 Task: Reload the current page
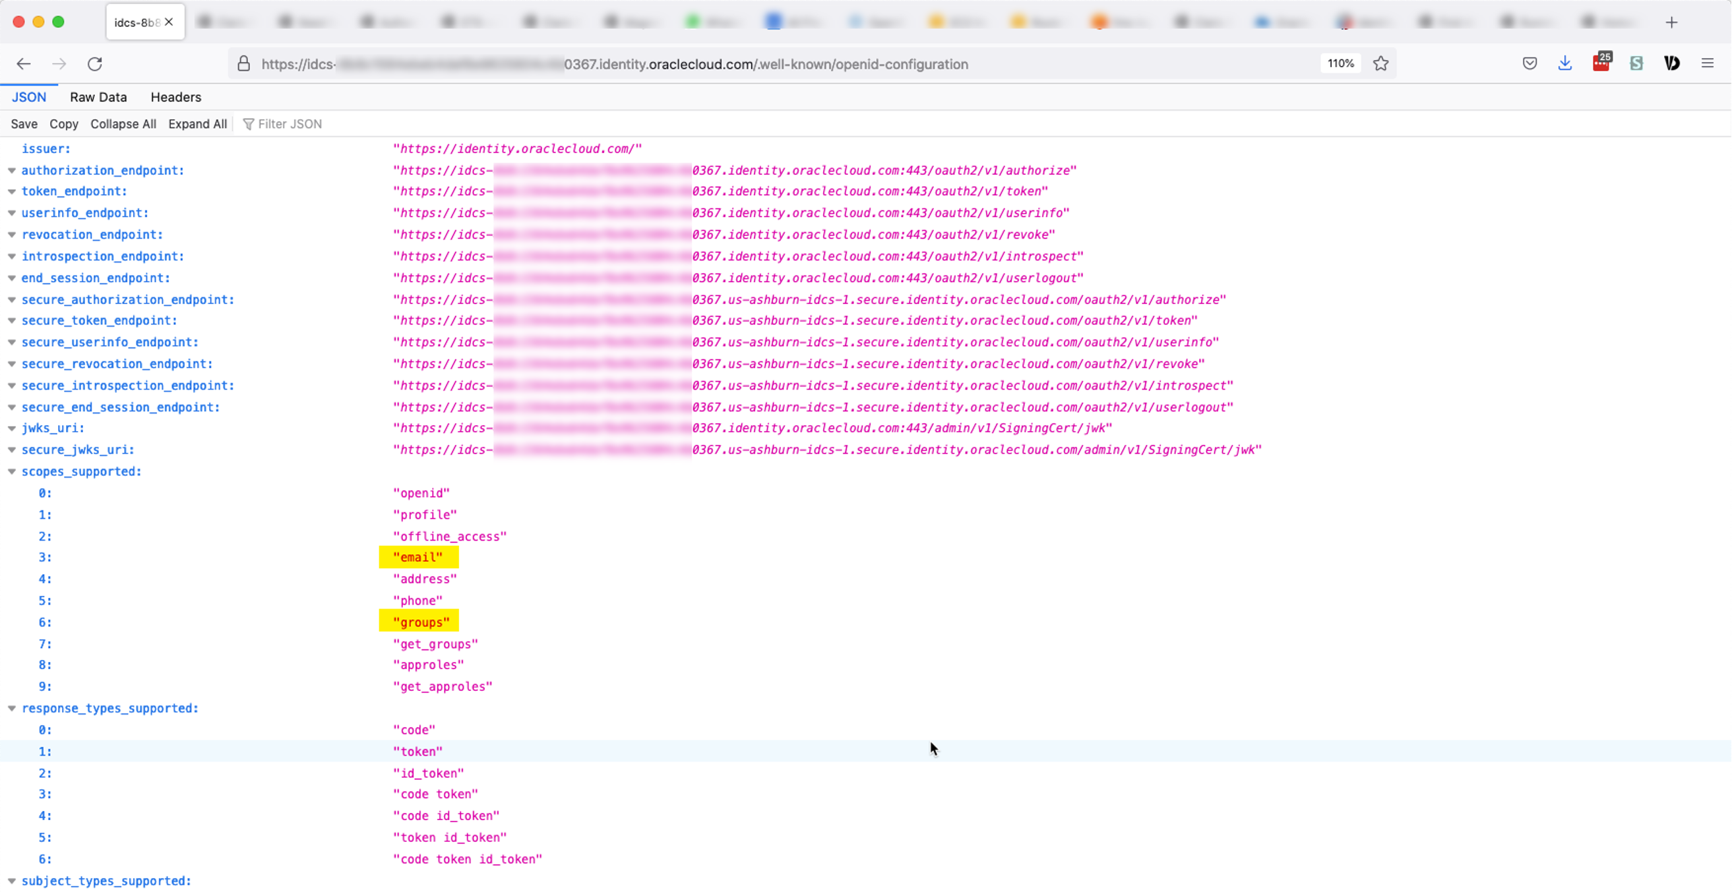click(95, 64)
